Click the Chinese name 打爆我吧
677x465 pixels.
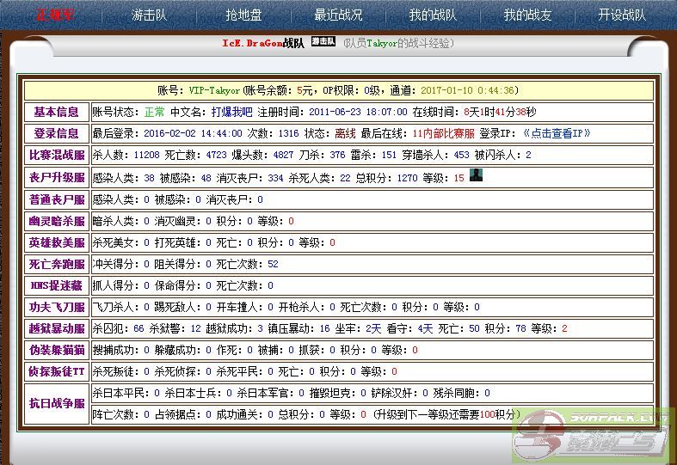click(232, 112)
